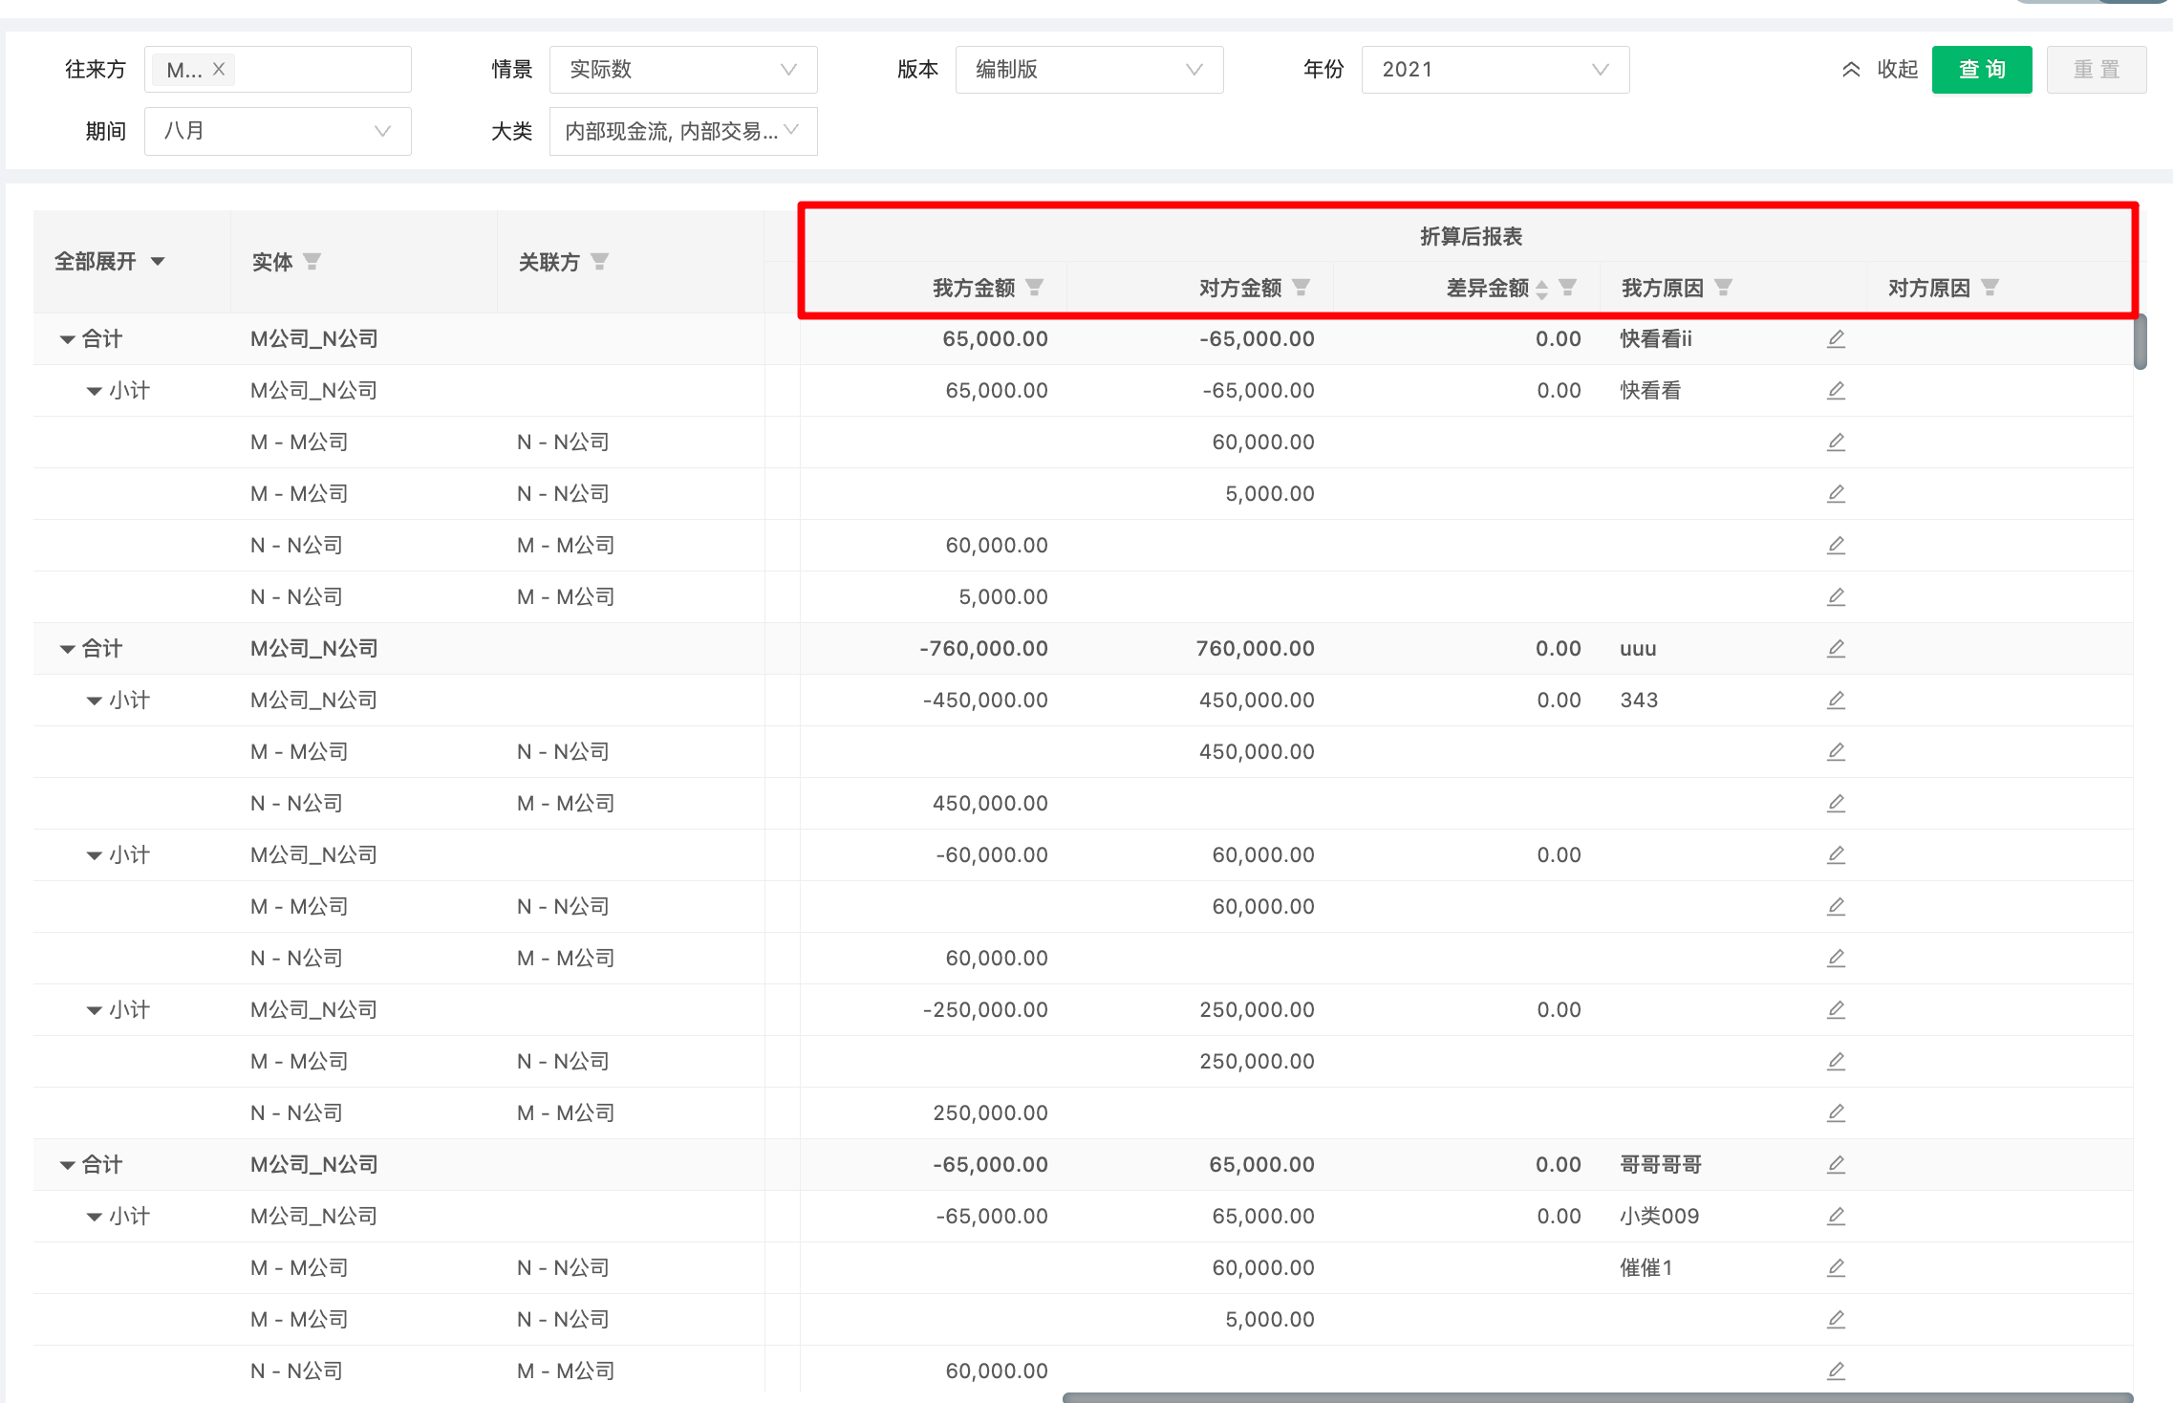Click the horizontal scrollbar at table bottom
This screenshot has height=1403, width=2173.
pyautogui.click(x=1596, y=1397)
